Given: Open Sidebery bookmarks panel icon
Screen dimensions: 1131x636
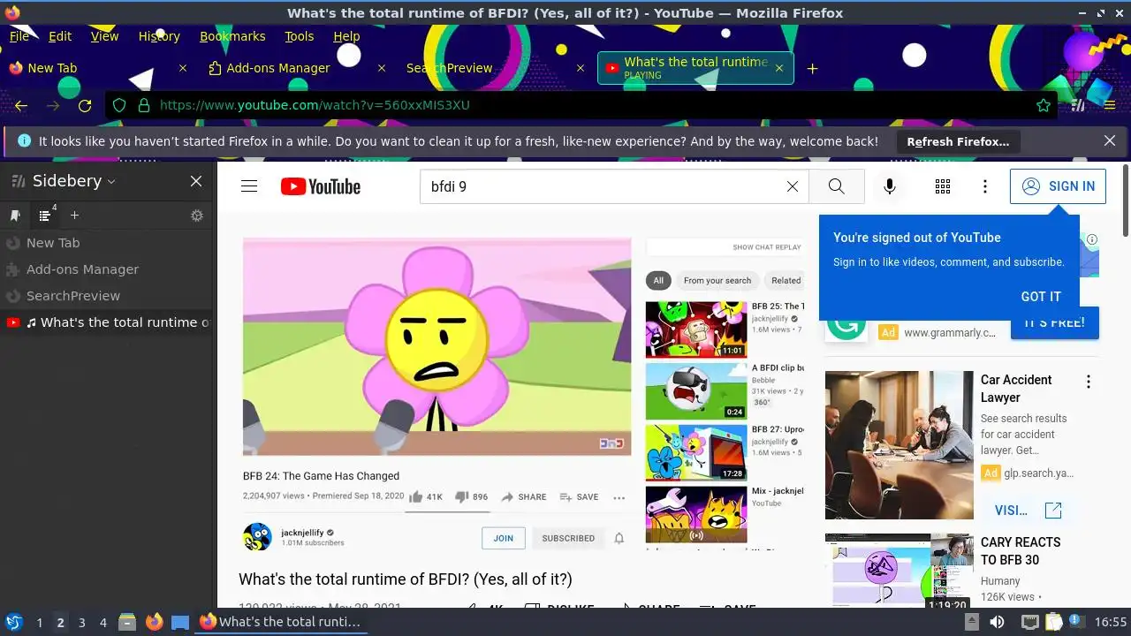Looking at the screenshot, I should coord(15,216).
